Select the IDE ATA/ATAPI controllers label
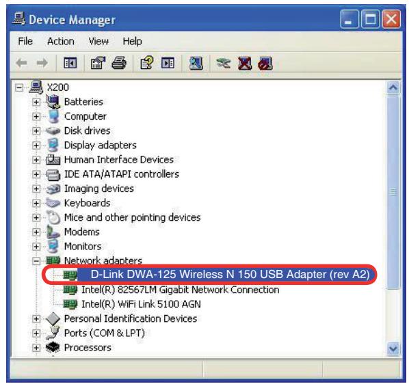The height and width of the screenshot is (384, 409). [x=122, y=174]
